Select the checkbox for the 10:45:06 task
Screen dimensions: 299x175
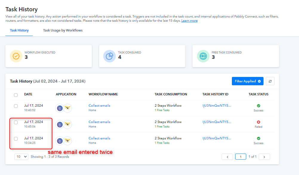16,122
